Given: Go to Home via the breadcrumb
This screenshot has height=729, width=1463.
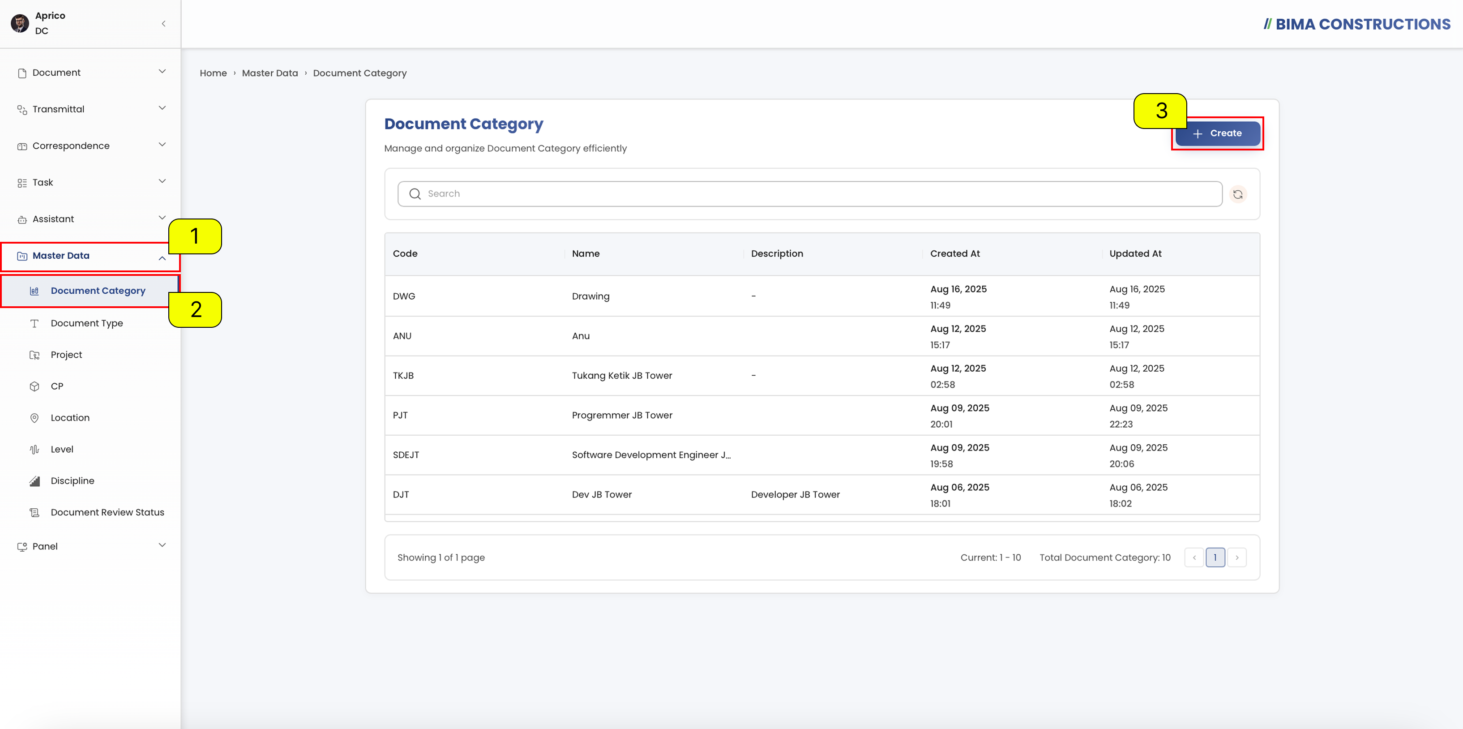Looking at the screenshot, I should coord(213,73).
